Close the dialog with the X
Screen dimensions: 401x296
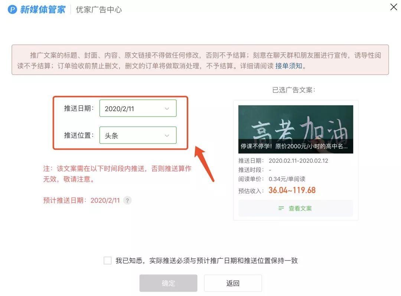click(x=393, y=7)
